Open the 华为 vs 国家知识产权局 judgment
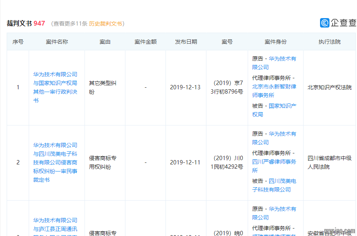 click(x=55, y=87)
